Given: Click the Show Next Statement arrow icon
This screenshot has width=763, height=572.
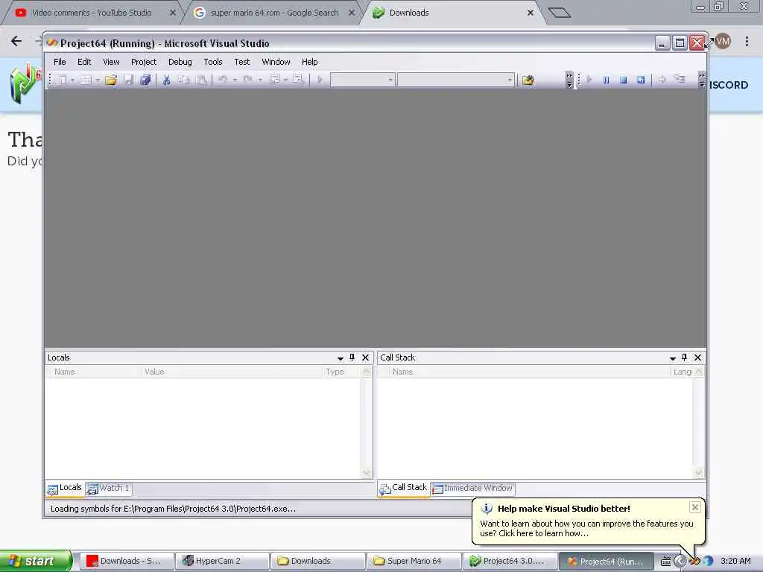Looking at the screenshot, I should (x=662, y=79).
